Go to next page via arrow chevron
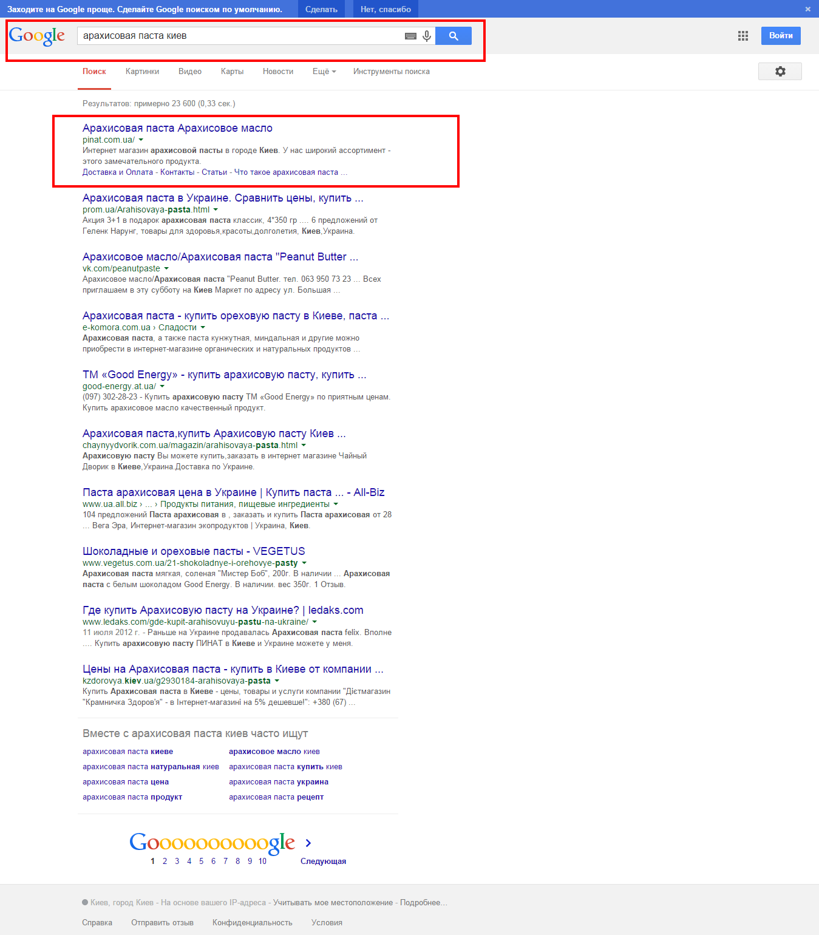819x935 pixels. tap(308, 843)
